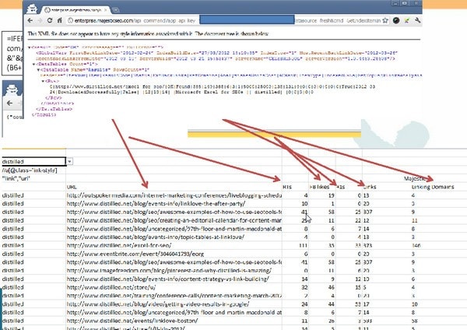Select the 373 Links cell
This screenshot has height=330, width=467.
pos(387,245)
